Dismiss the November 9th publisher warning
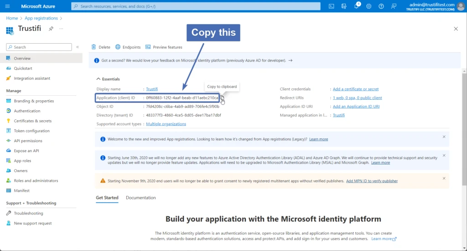Screen dimensions: 467x251 [444, 179]
